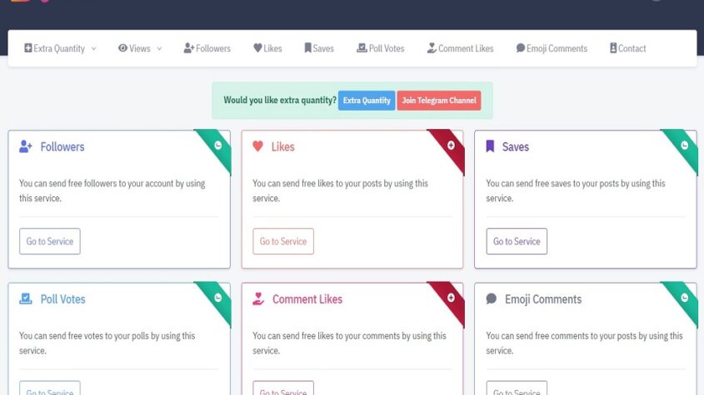Click the Contact phone icon in navbar

613,48
